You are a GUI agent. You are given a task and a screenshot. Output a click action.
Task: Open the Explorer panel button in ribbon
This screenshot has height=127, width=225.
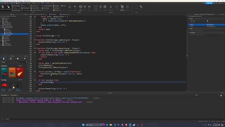pos(3,7)
